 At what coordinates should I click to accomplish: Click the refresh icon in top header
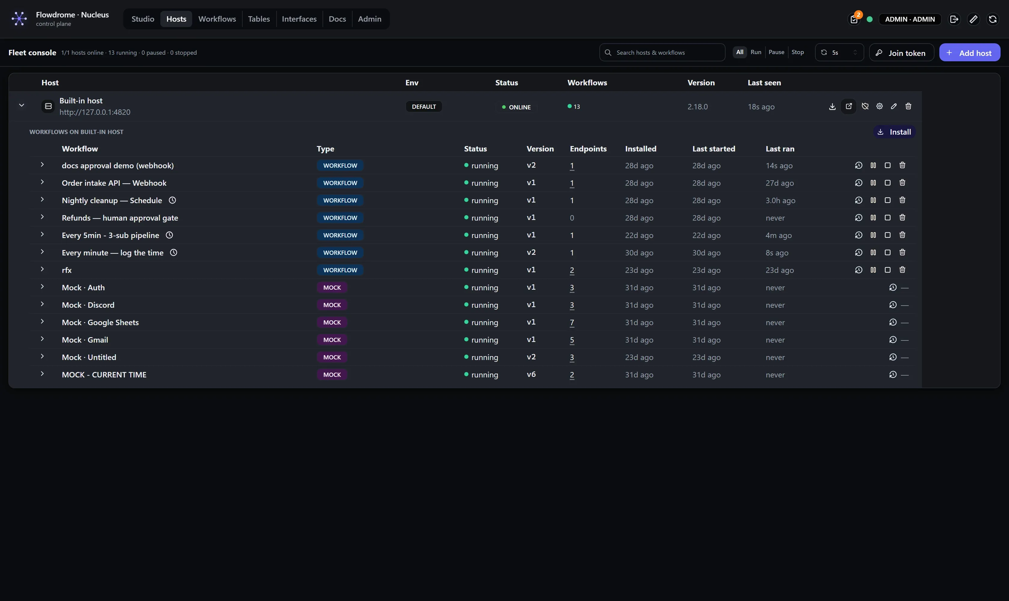pyautogui.click(x=993, y=19)
